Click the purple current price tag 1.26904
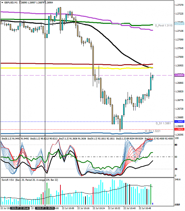This screenshot has height=211, width=185. 179,75
